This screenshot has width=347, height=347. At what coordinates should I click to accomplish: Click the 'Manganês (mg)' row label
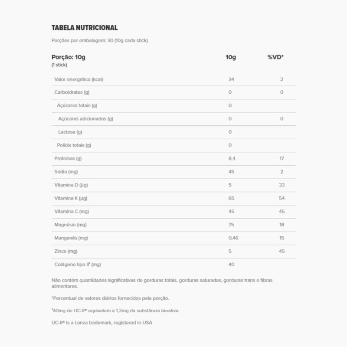[x=71, y=238]
